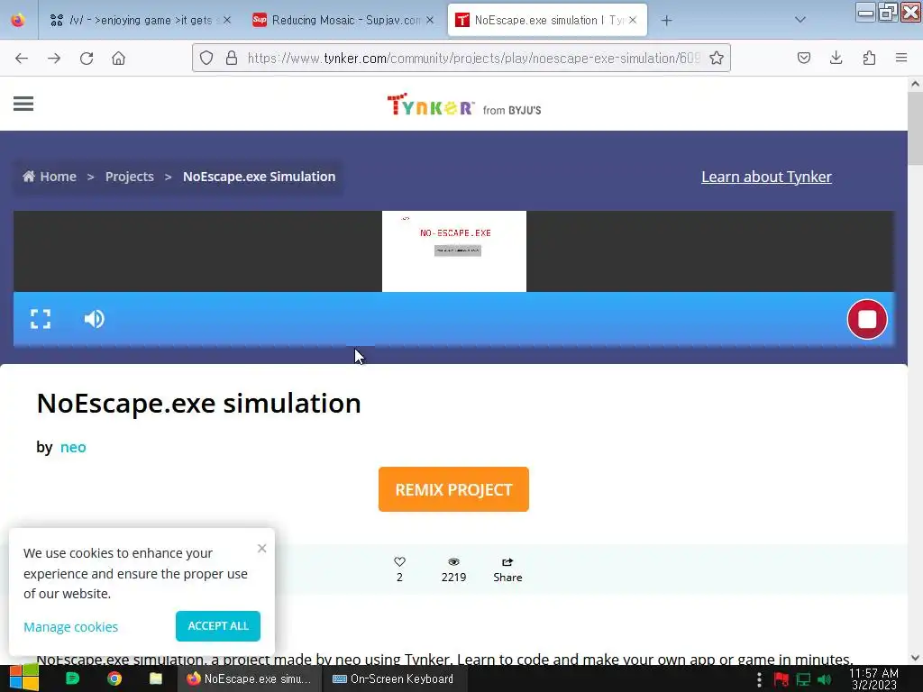Image resolution: width=923 pixels, height=692 pixels.
Task: Open the green chat app in taskbar
Action: [72, 678]
